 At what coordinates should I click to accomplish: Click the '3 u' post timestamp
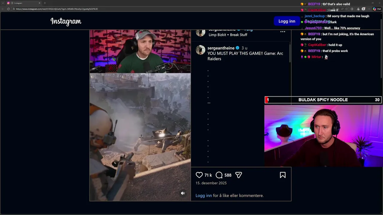click(x=244, y=48)
